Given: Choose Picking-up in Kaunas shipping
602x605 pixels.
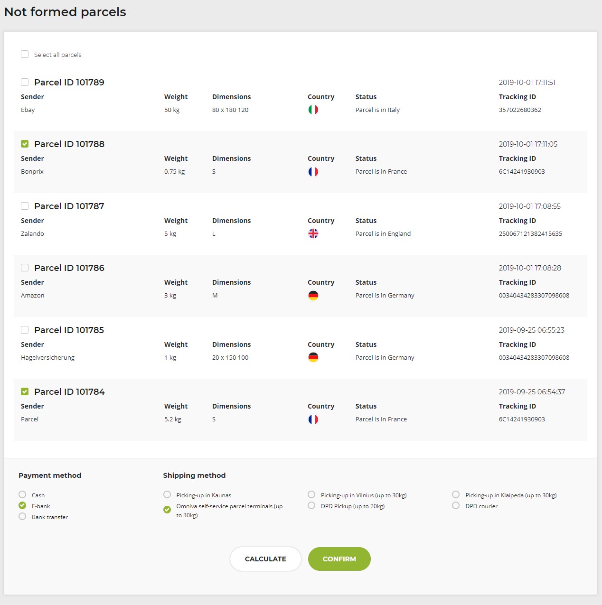Looking at the screenshot, I should 167,494.
